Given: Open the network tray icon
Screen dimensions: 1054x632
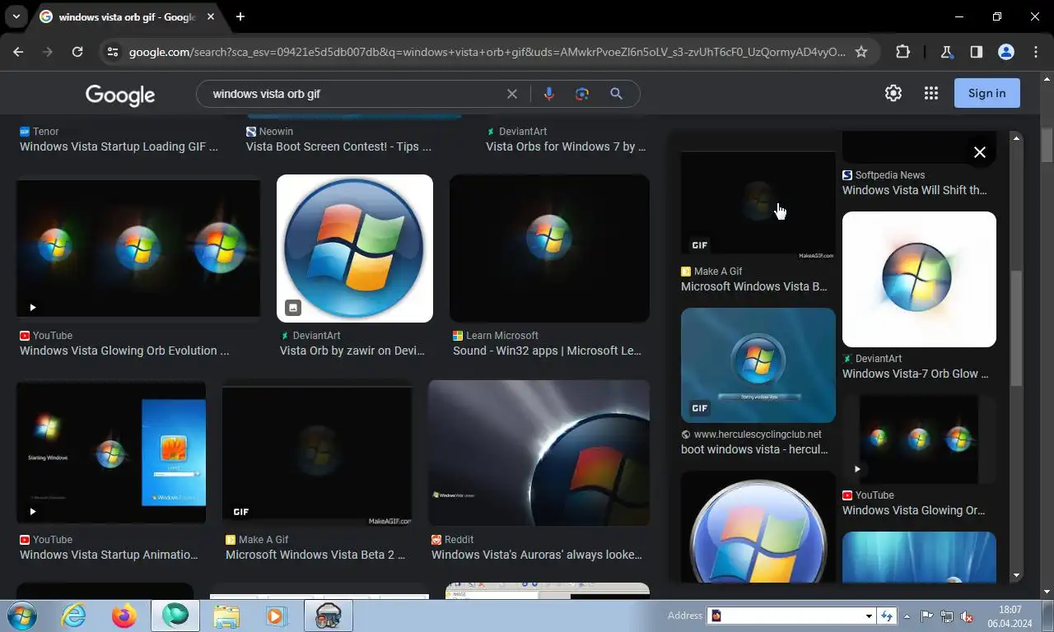Looking at the screenshot, I should [947, 616].
